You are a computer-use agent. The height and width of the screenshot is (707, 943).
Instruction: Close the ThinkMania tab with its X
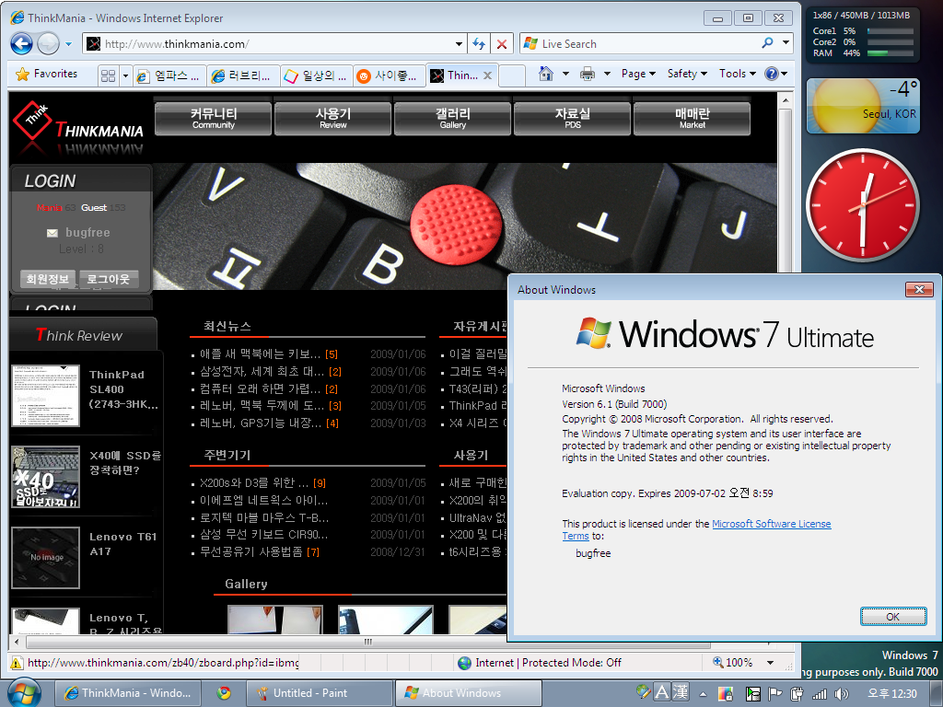tap(488, 75)
